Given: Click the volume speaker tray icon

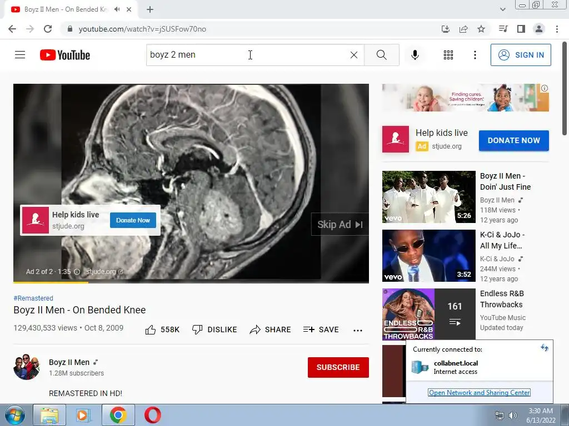Looking at the screenshot, I should click(513, 415).
